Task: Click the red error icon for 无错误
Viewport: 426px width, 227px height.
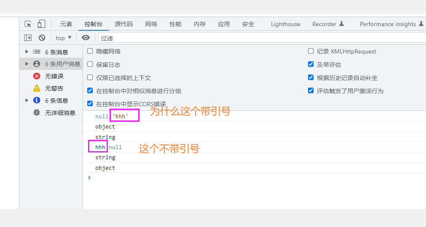Action: pyautogui.click(x=37, y=76)
